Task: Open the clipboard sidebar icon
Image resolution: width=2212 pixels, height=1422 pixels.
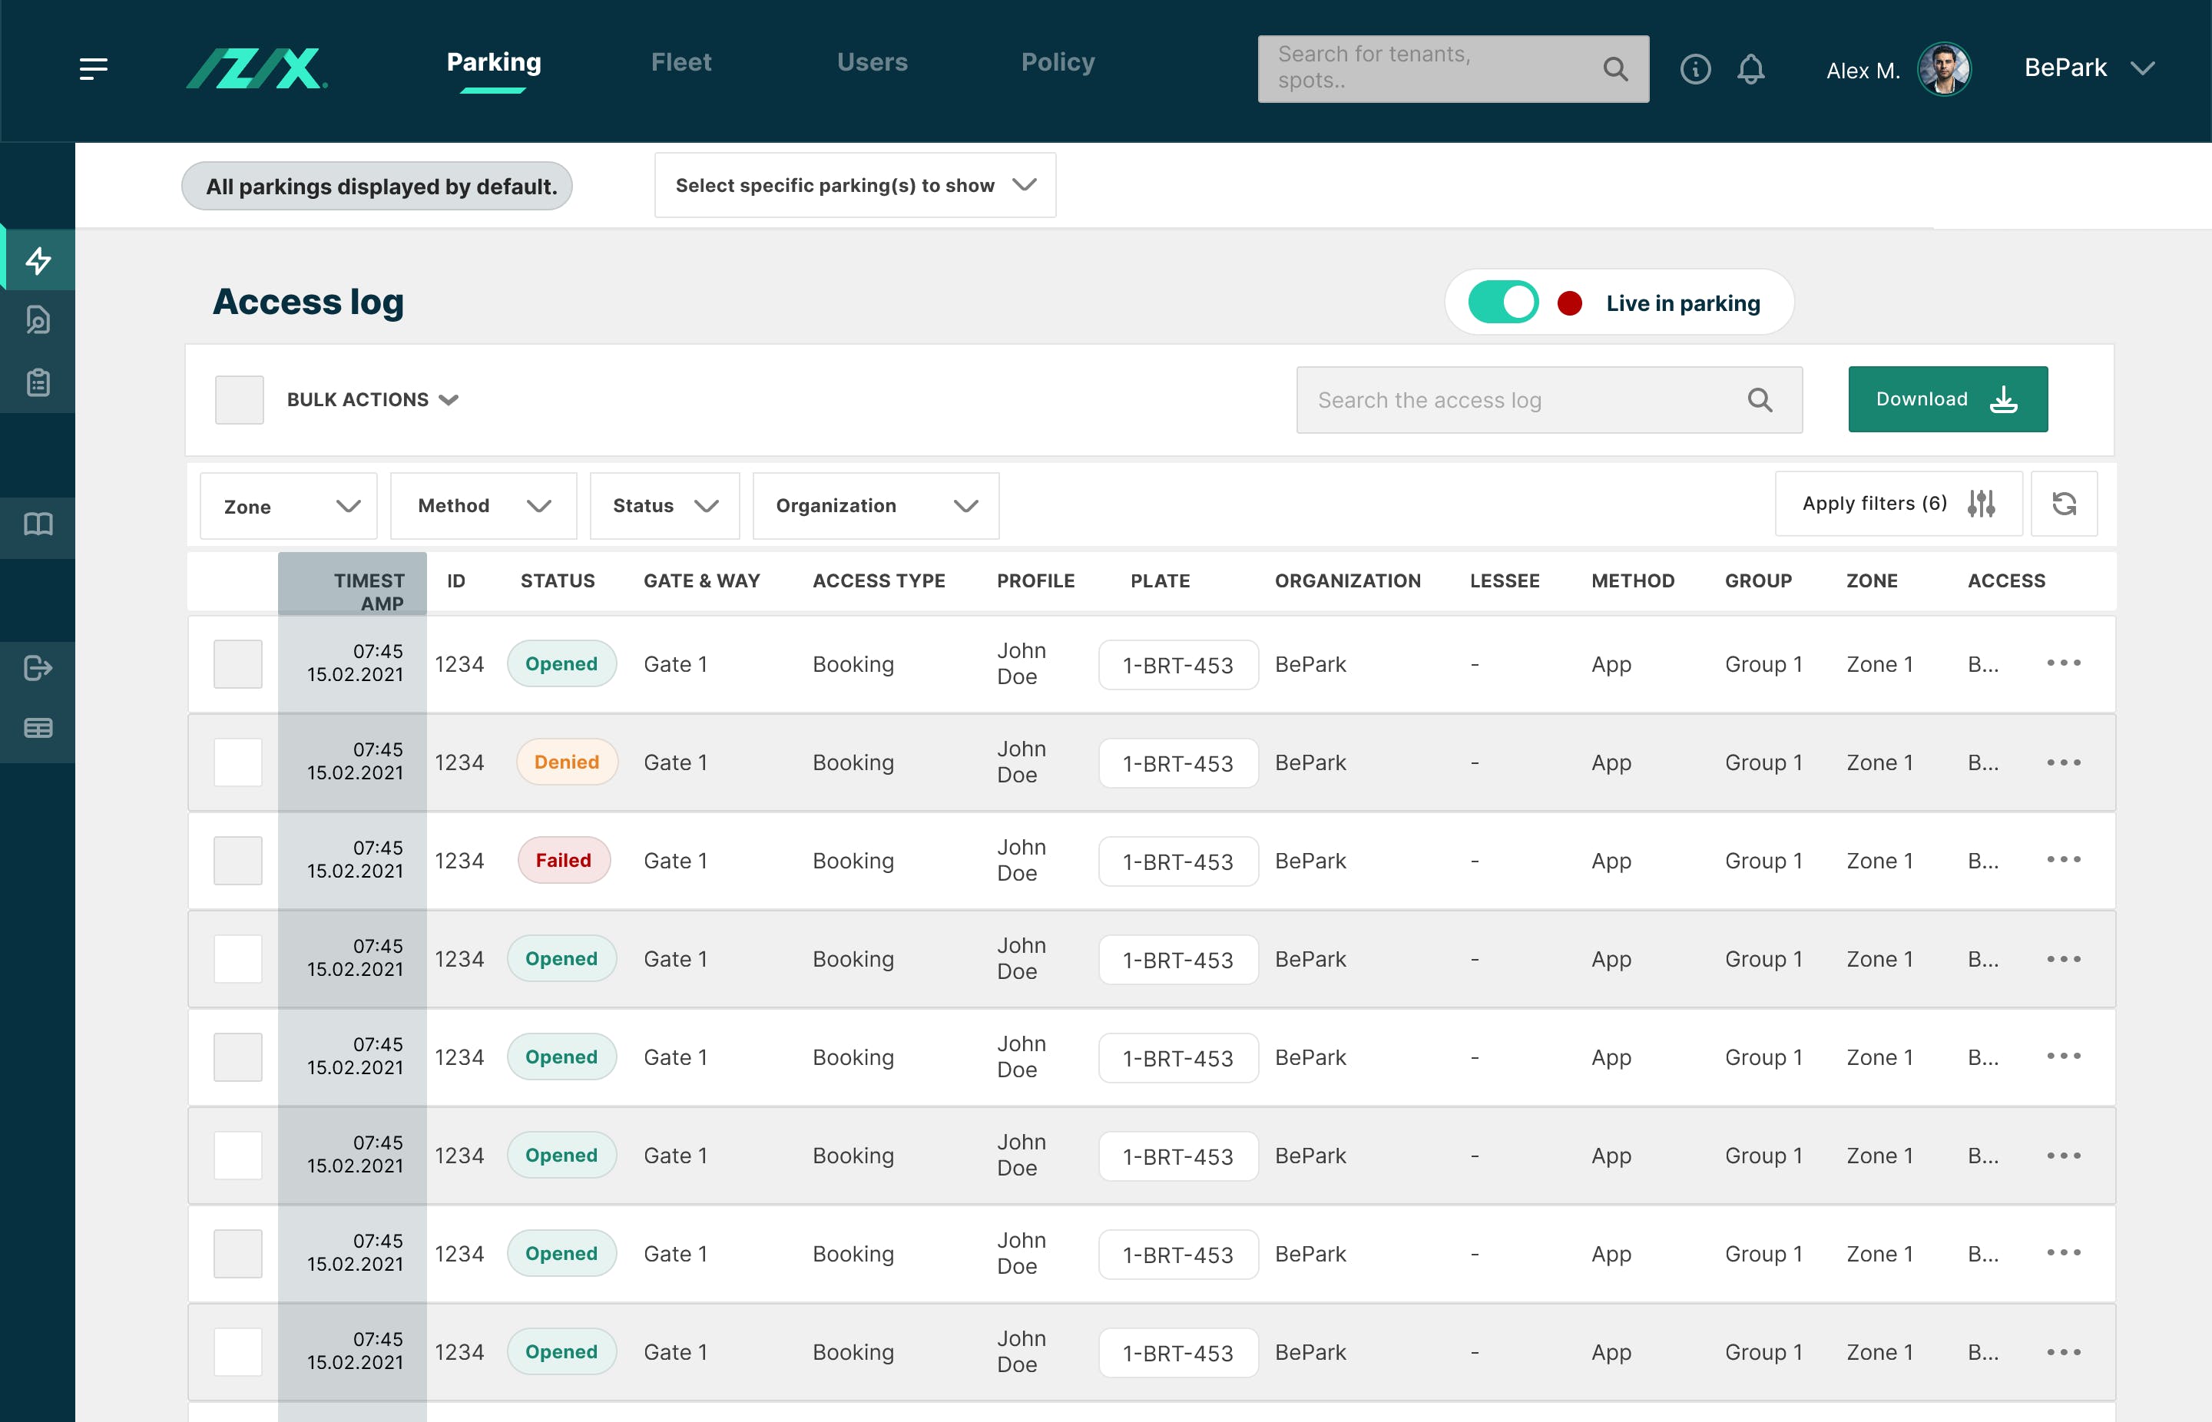Action: point(38,382)
